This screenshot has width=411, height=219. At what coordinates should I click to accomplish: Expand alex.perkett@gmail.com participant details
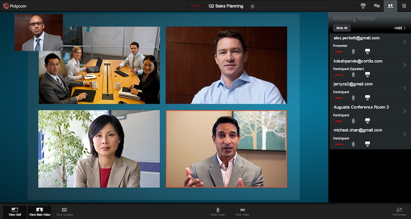point(404,42)
